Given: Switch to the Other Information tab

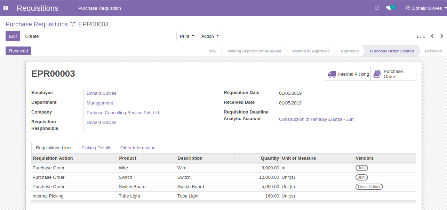Looking at the screenshot, I should coord(138,148).
